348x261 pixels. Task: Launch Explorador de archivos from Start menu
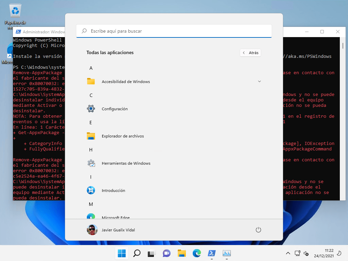[122, 136]
